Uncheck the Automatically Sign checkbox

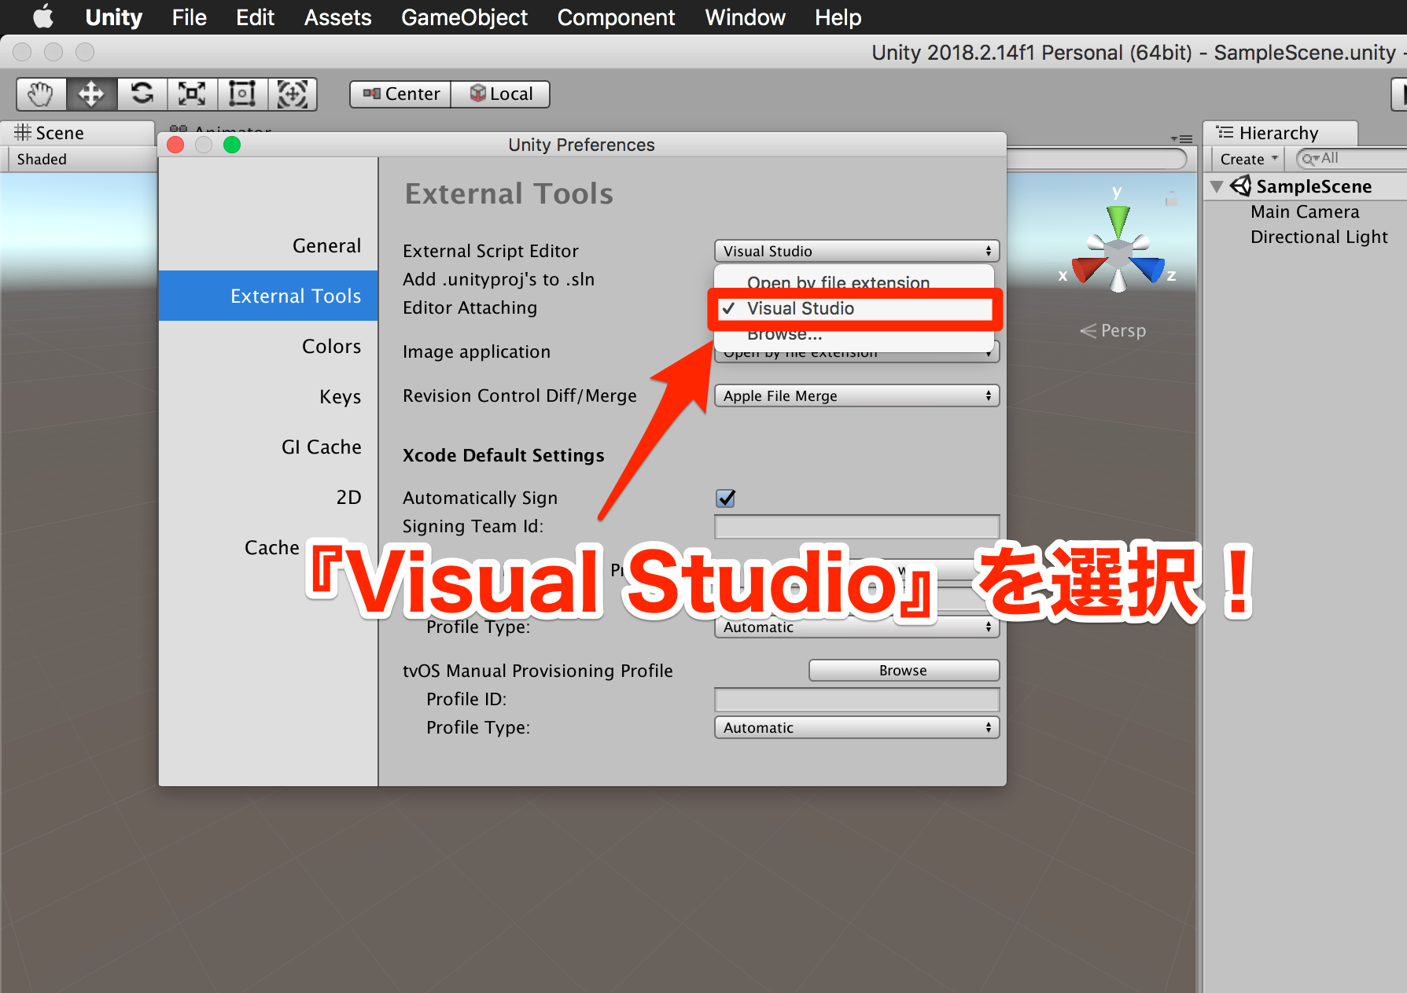(x=725, y=498)
